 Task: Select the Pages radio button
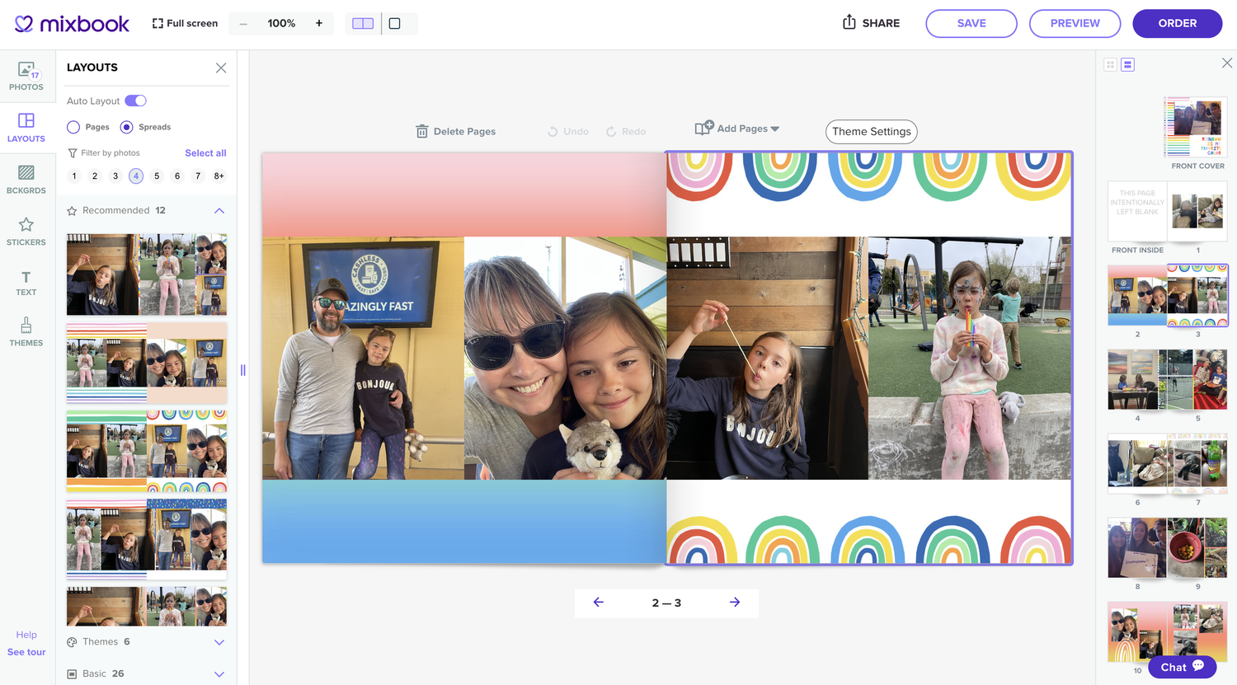[73, 126]
